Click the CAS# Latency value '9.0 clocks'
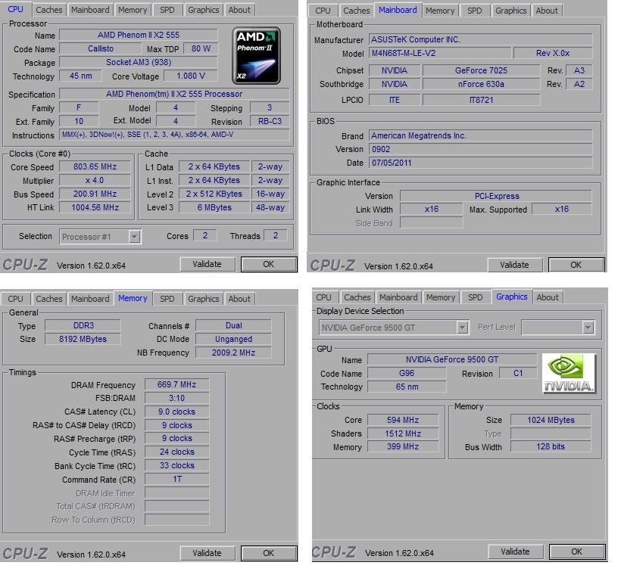 [x=176, y=412]
